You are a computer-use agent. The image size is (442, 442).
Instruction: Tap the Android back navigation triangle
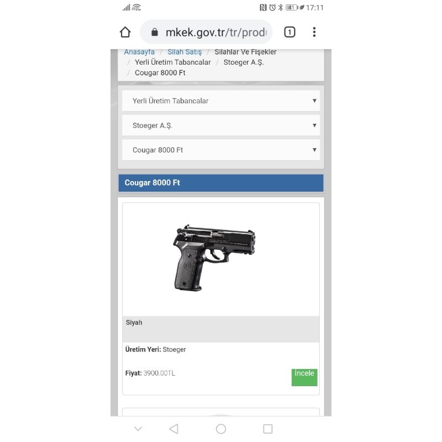coord(173,429)
